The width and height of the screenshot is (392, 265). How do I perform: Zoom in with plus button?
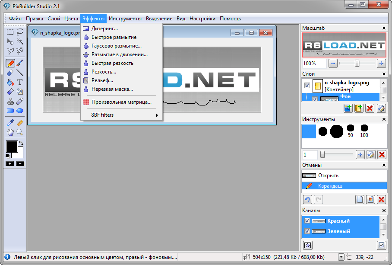coord(381,63)
